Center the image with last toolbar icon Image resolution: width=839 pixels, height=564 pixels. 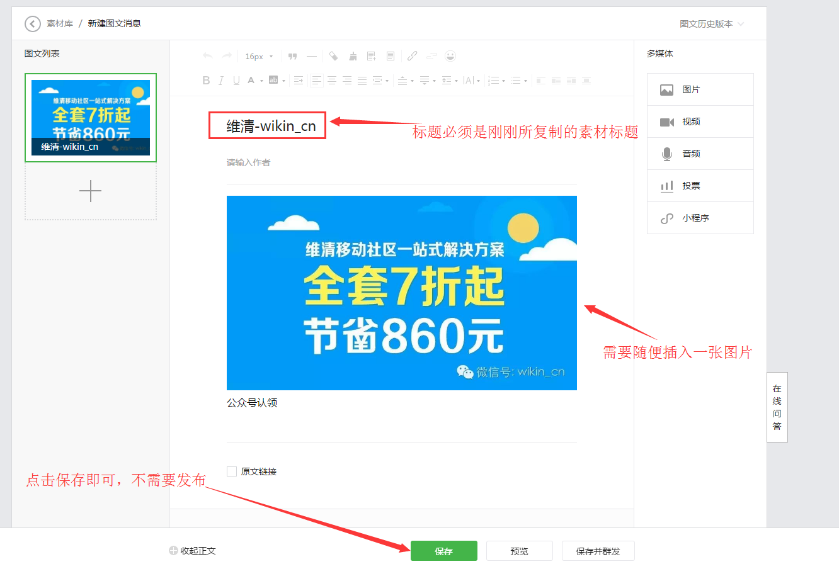[586, 81]
